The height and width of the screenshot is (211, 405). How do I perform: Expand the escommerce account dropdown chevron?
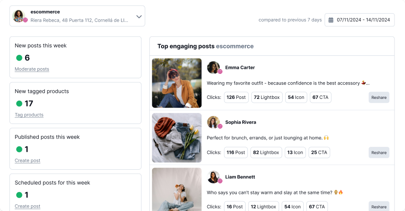[139, 17]
